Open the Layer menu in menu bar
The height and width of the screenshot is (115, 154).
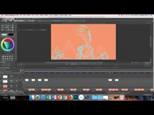(x=37, y=15)
